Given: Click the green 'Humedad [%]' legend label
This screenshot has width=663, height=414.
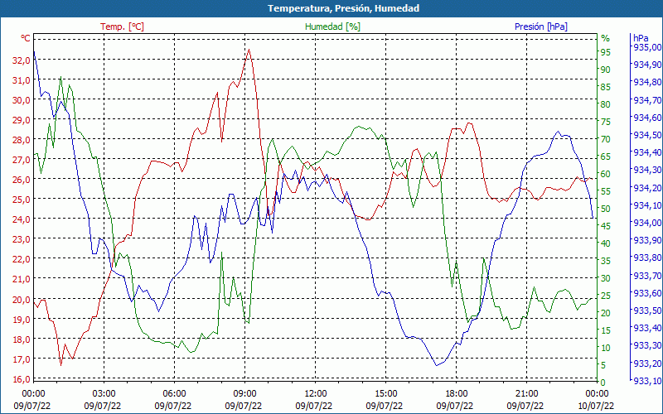Looking at the screenshot, I should (332, 26).
